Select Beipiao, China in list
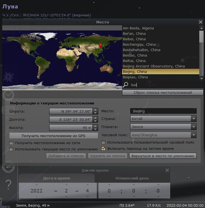This screenshot has width=205, height=208. point(161,77)
